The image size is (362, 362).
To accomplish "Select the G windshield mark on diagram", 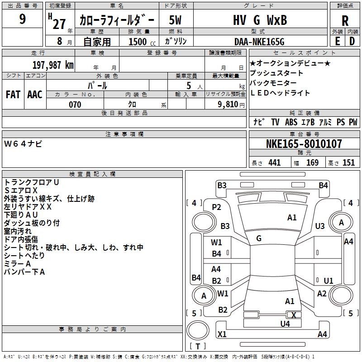I will pos(259,238).
